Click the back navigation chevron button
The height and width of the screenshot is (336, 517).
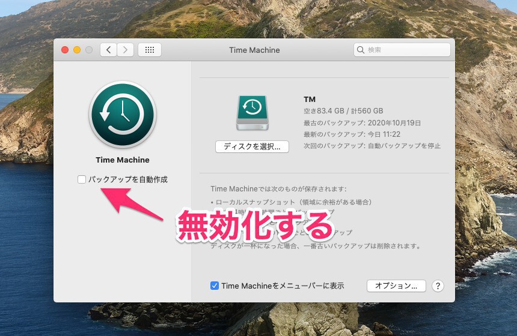pos(108,50)
